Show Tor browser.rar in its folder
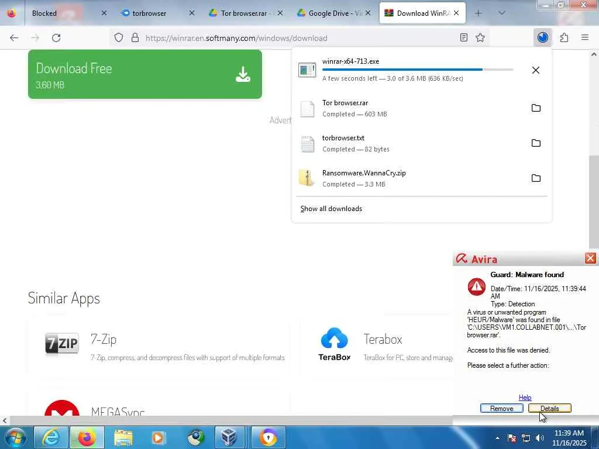The image size is (599, 449). [536, 108]
